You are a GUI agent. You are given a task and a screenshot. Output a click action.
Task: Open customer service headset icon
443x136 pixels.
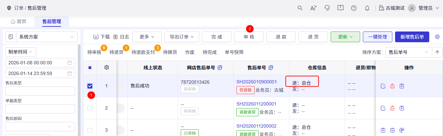pyautogui.click(x=327, y=8)
